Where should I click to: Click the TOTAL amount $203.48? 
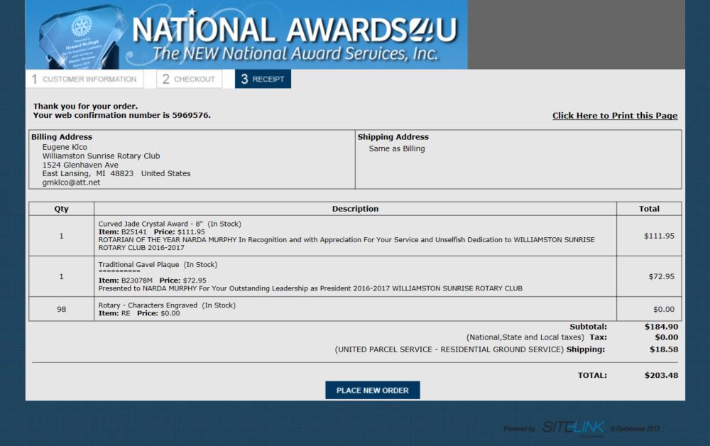coord(662,376)
